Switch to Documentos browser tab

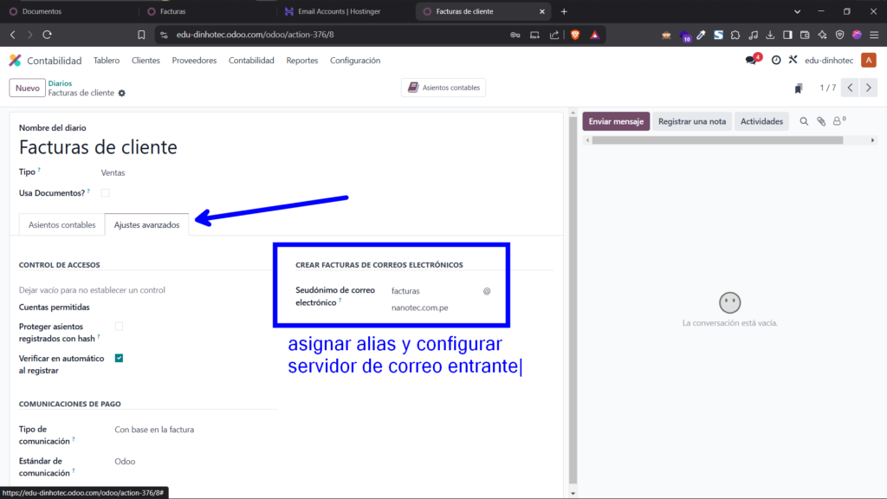[42, 11]
